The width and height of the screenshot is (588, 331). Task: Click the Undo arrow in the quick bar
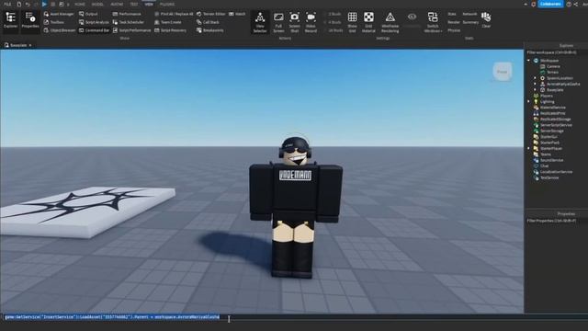[x=28, y=4]
